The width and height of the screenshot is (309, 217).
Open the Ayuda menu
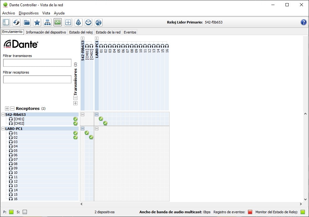[59, 13]
